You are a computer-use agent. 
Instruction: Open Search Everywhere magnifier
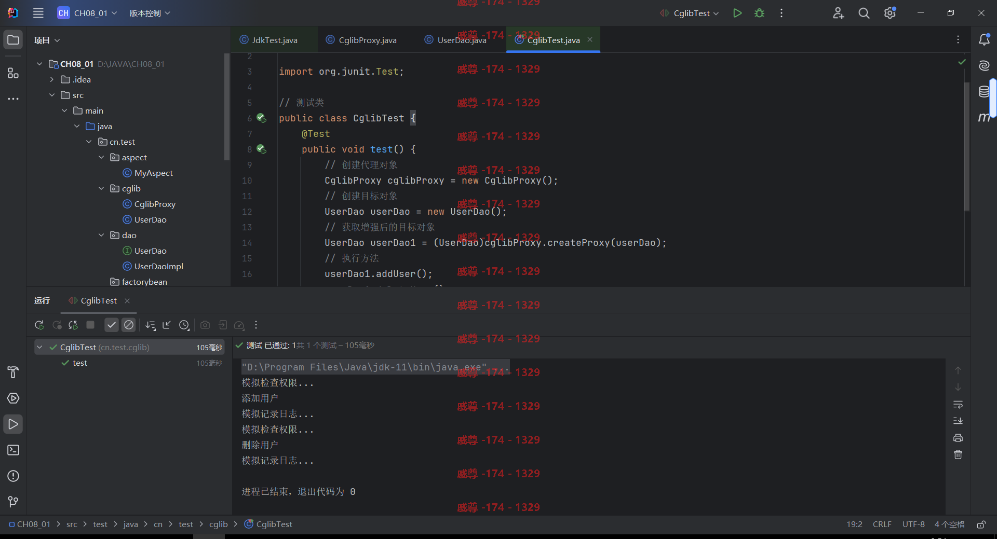coord(864,13)
